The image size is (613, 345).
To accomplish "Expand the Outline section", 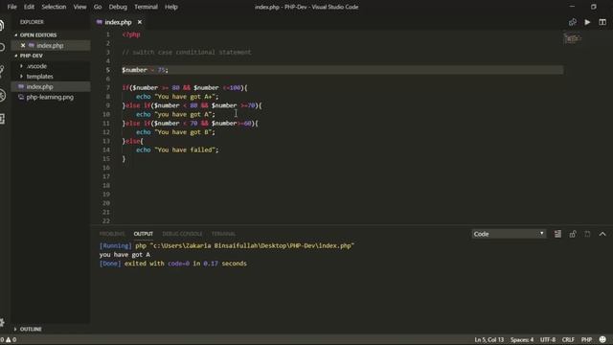I will click(31, 329).
